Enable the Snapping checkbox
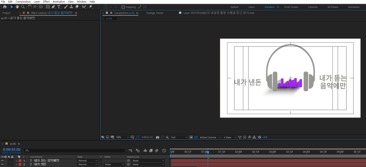 point(124,7)
